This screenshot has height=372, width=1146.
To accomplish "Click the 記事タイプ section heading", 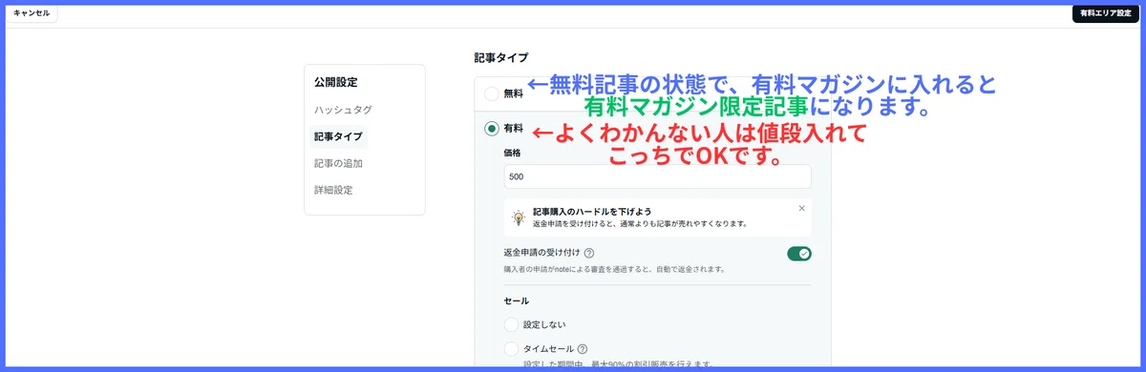I will click(501, 57).
